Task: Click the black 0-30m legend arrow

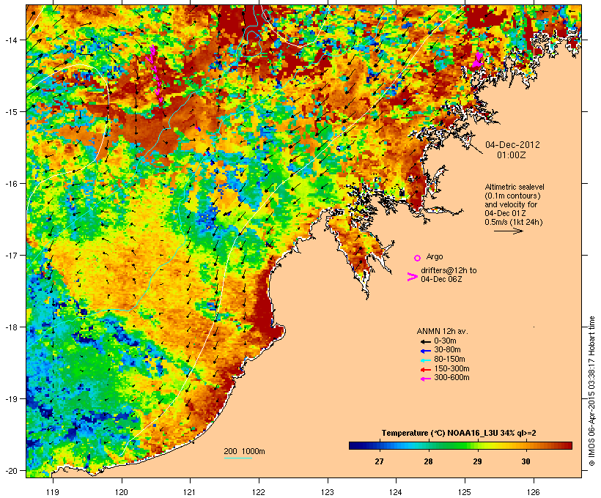Action: click(x=426, y=341)
